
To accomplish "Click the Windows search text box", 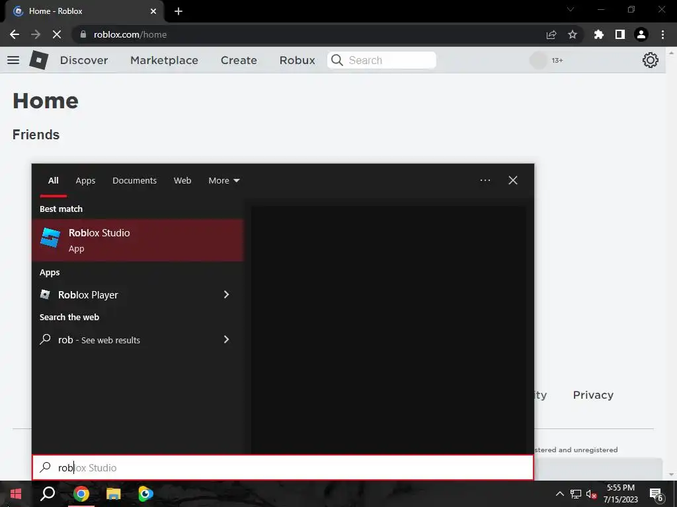I will click(283, 467).
